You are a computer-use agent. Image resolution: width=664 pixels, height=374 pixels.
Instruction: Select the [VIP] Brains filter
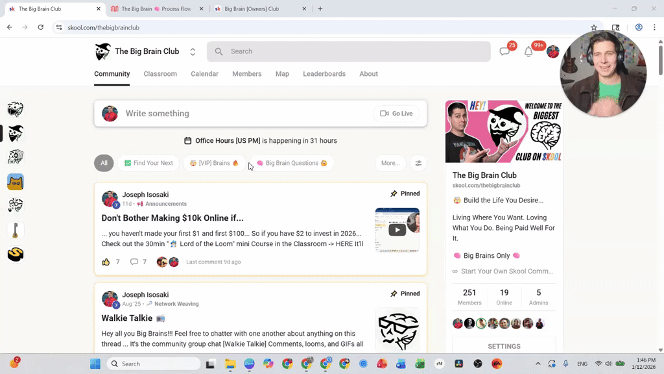[x=214, y=163]
